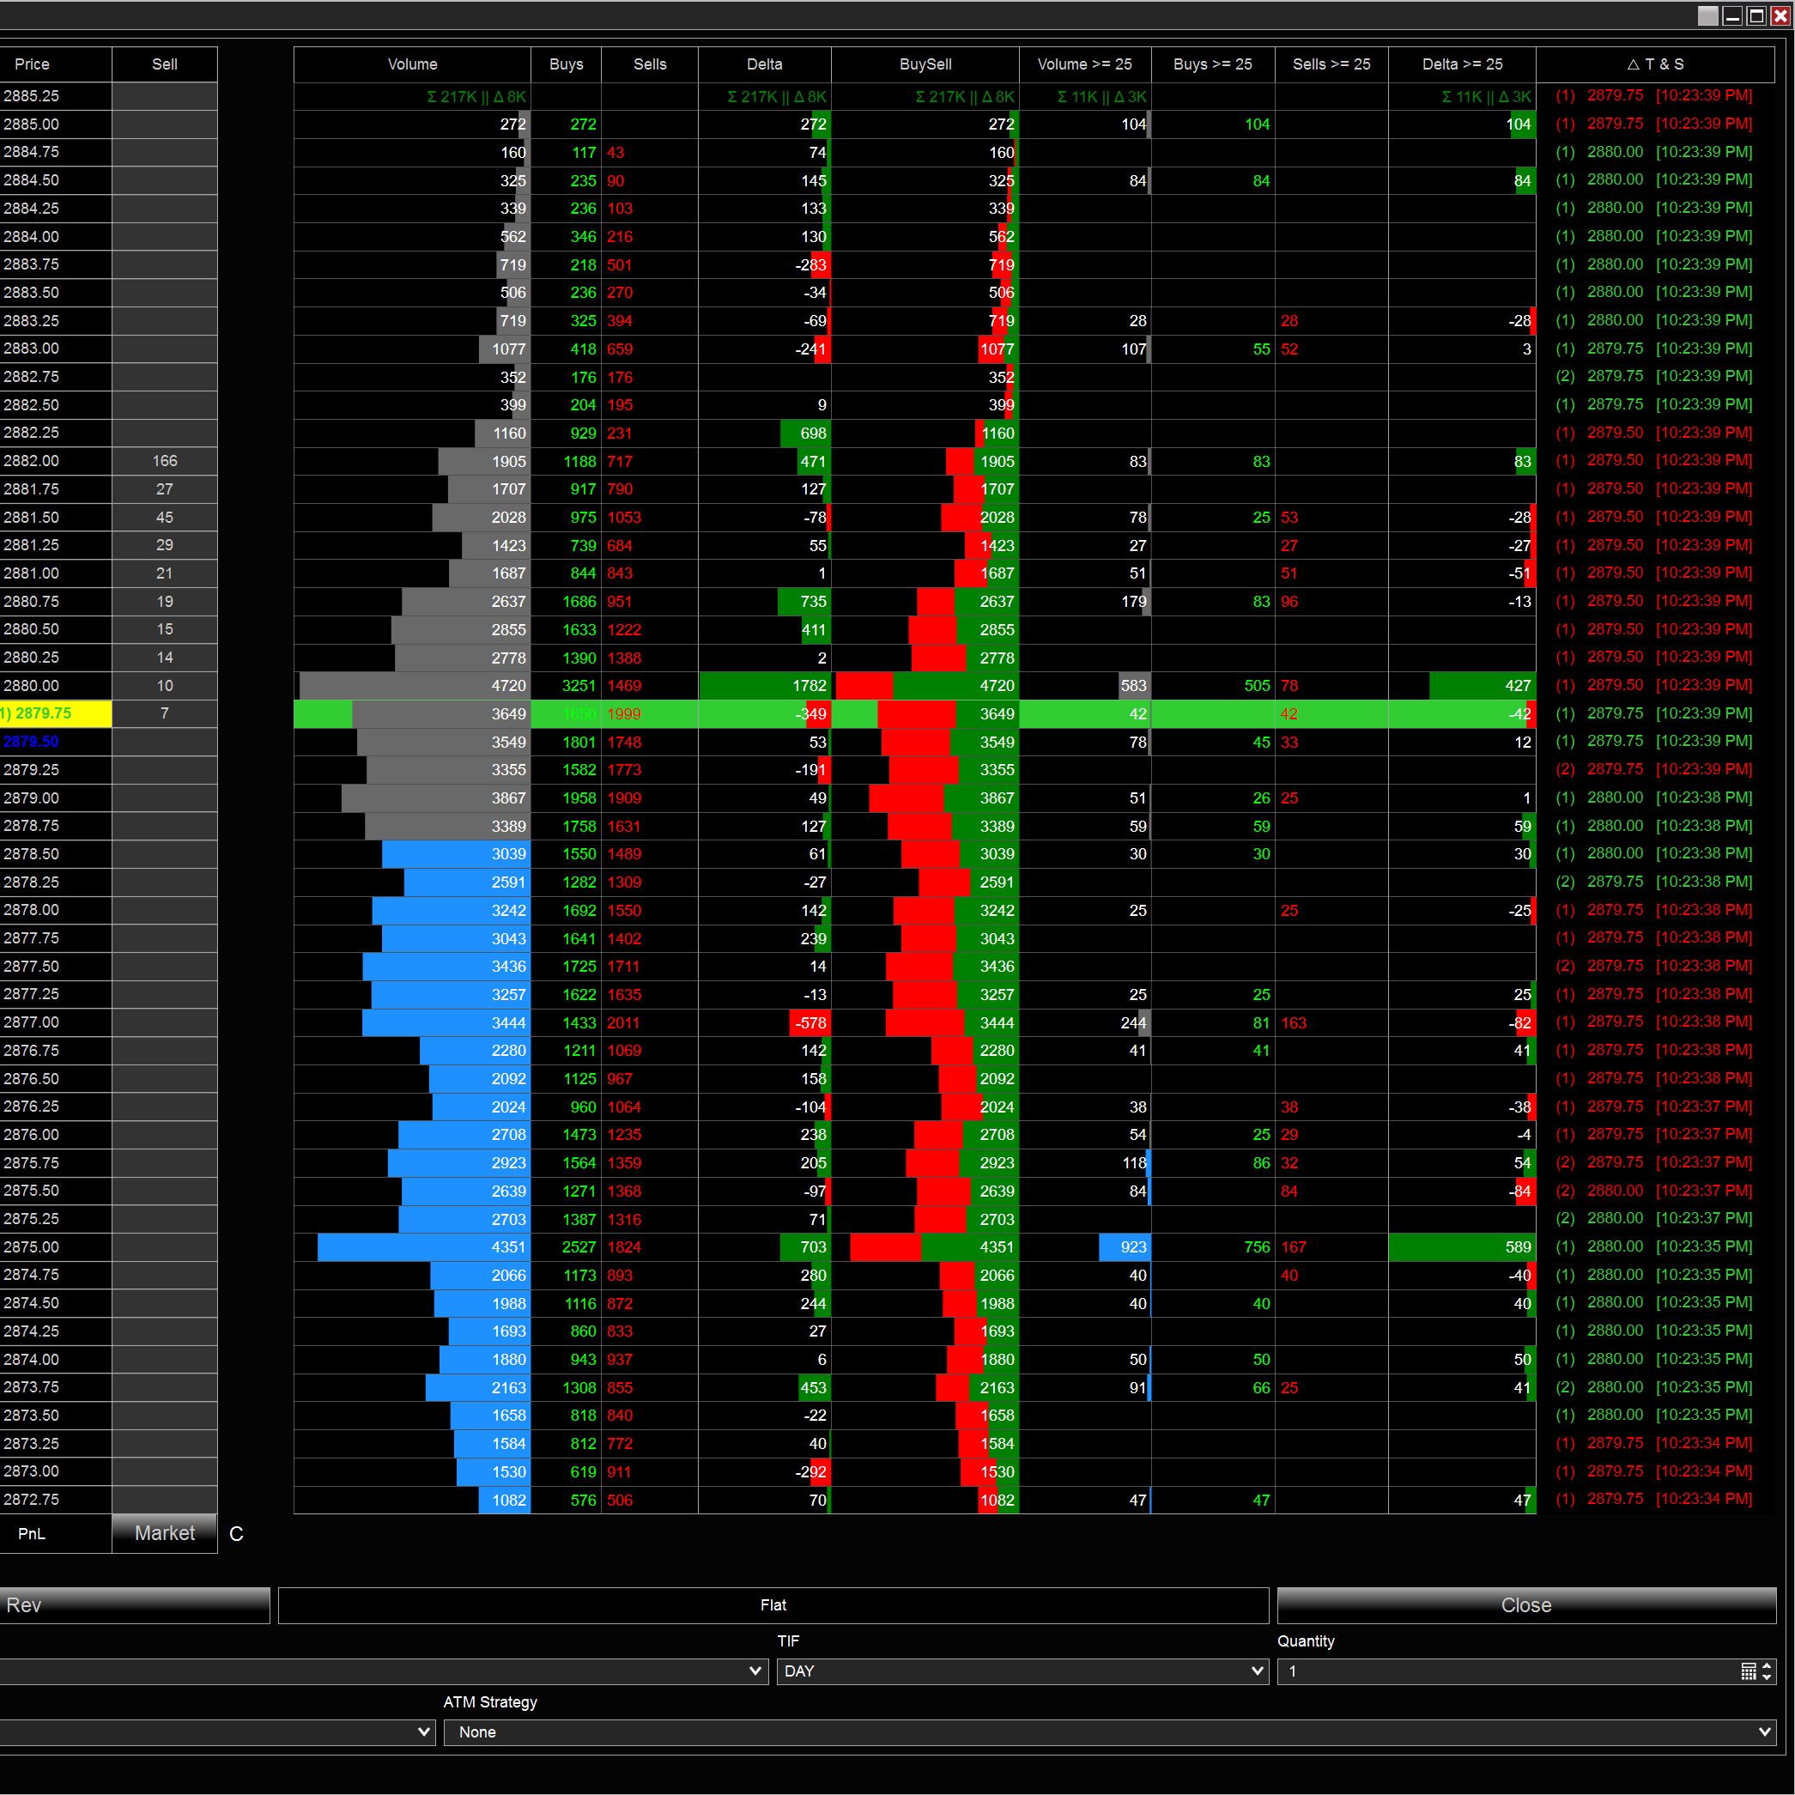Click the quantity decrement down arrow
The height and width of the screenshot is (1795, 1795).
(x=1768, y=1677)
